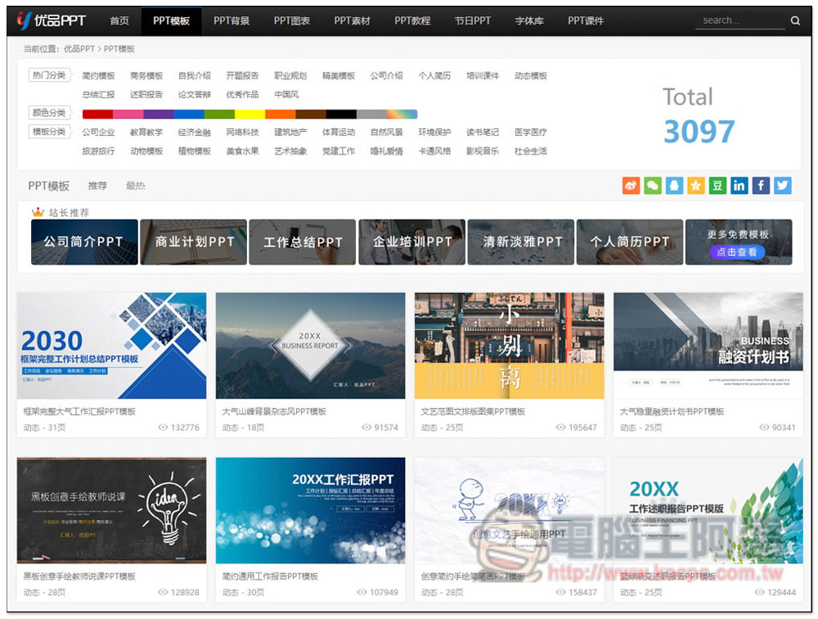
Task: Open the 融资计划书 template thumbnail
Action: (708, 346)
